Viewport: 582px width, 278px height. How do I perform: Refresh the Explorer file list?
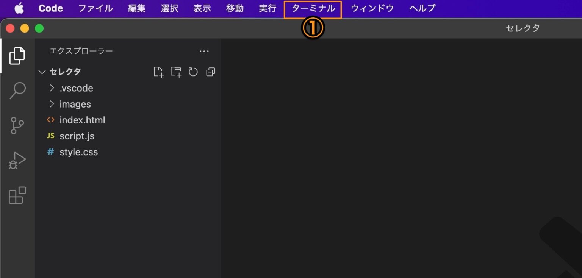[193, 72]
